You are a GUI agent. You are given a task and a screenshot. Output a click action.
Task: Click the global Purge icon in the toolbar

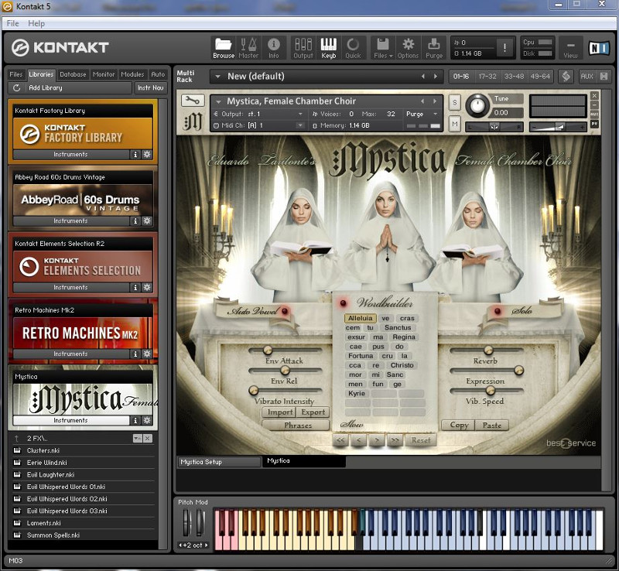tap(434, 48)
